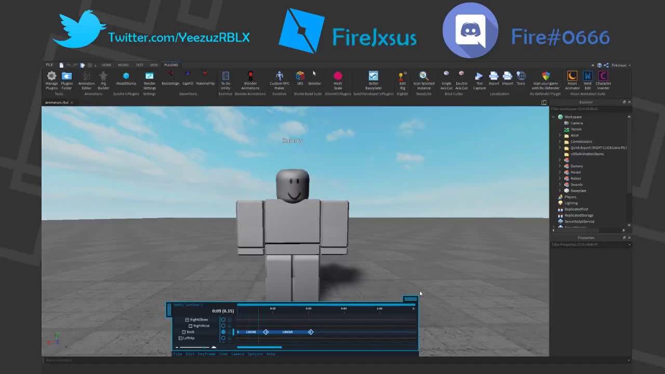Switch to the MODEL ribbon tab

tap(123, 65)
